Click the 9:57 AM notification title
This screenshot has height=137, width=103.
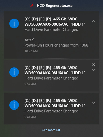click(55, 70)
